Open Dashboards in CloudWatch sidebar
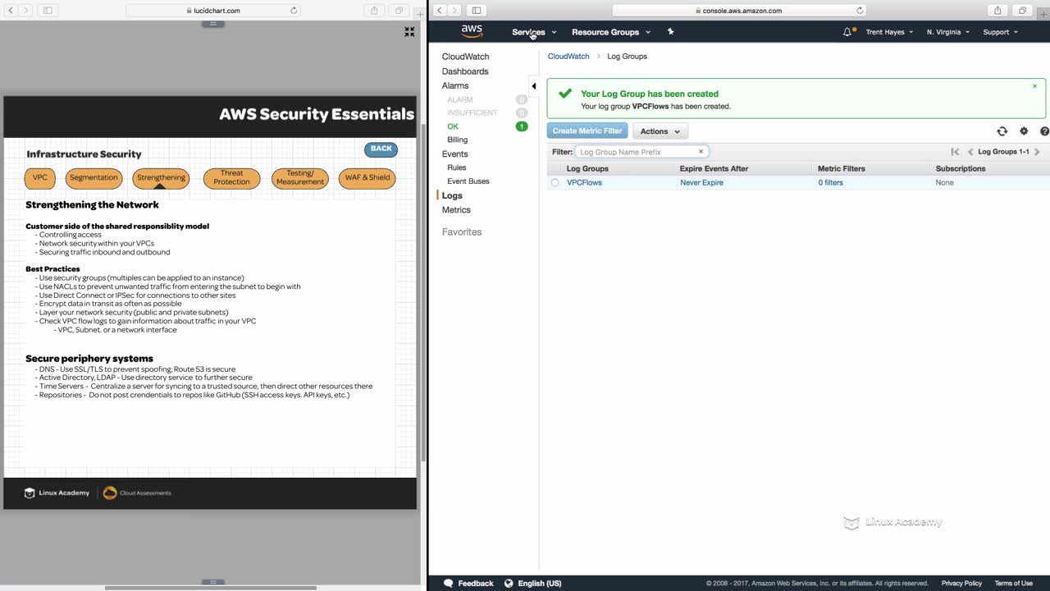The height and width of the screenshot is (591, 1050). coord(465,71)
